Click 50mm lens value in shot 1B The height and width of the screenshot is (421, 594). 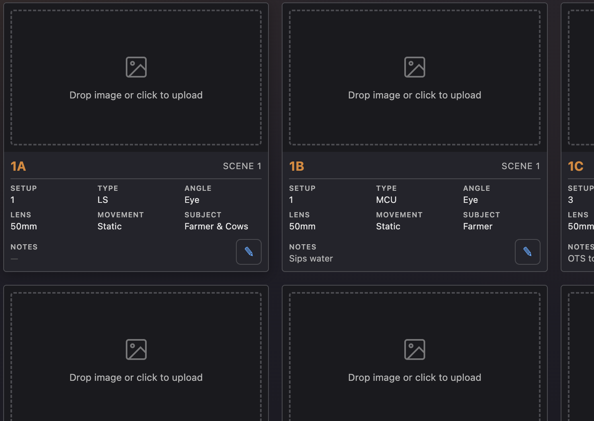tap(302, 226)
